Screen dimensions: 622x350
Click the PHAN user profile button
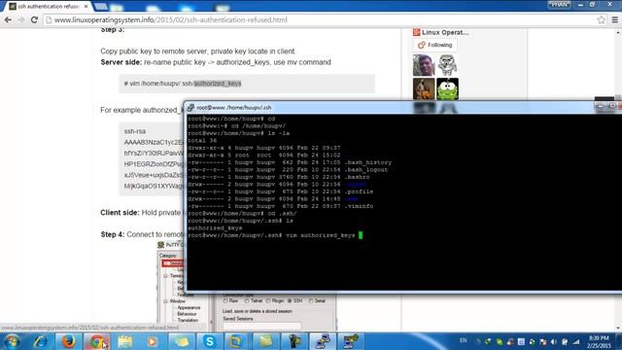click(x=560, y=4)
